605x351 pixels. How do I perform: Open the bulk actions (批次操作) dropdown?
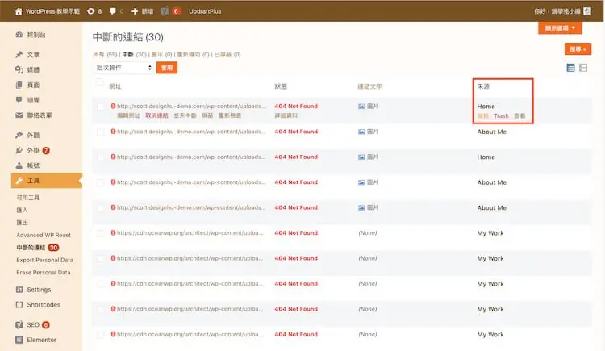pos(123,68)
